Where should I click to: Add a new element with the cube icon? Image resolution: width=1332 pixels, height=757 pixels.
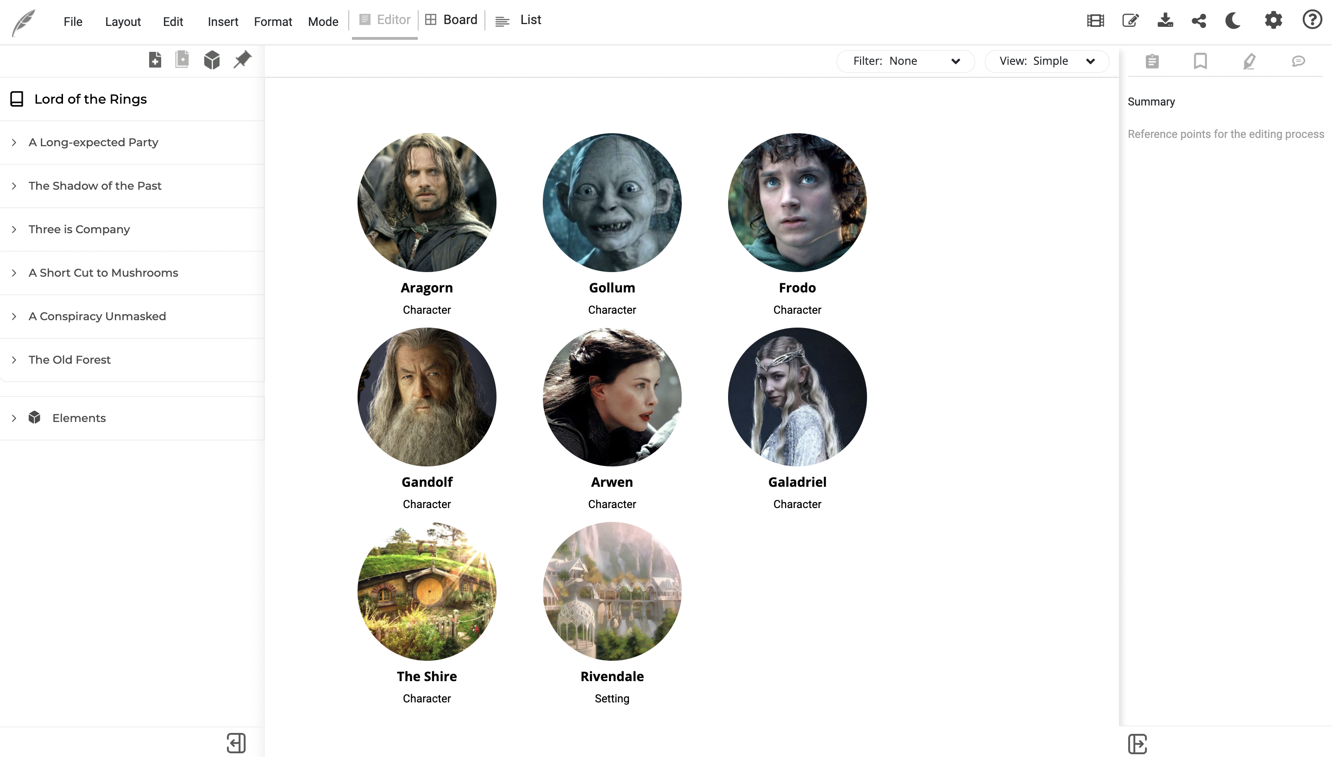click(x=212, y=60)
